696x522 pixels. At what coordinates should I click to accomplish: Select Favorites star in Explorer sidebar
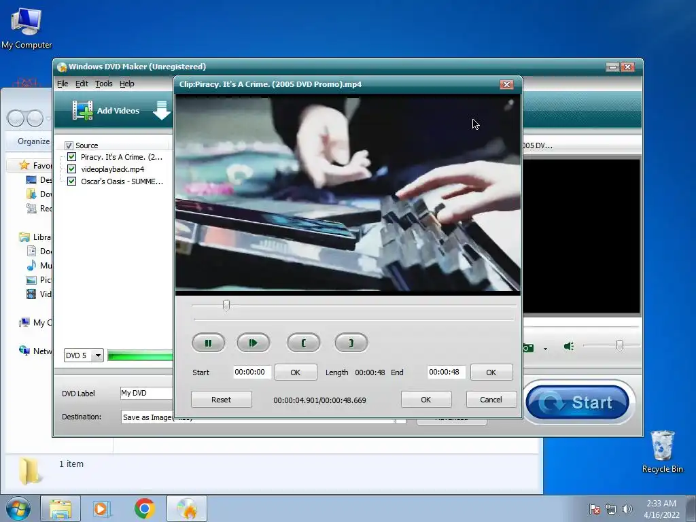[x=24, y=165]
